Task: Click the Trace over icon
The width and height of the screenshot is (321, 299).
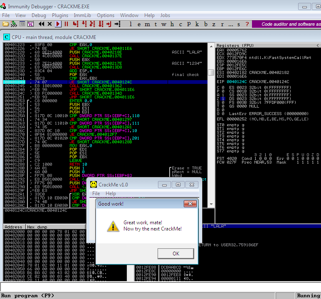Action: [101, 24]
